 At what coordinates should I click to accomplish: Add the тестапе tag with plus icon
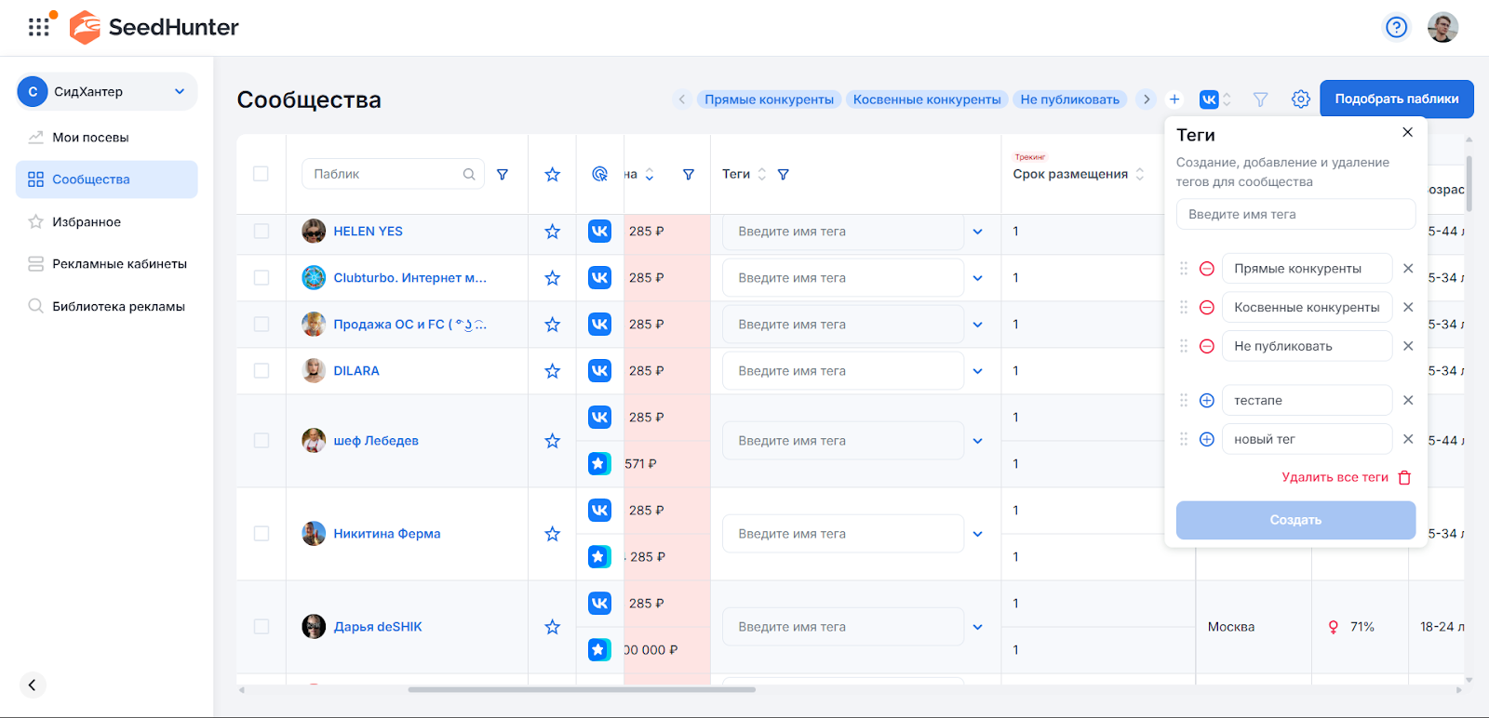(1206, 401)
